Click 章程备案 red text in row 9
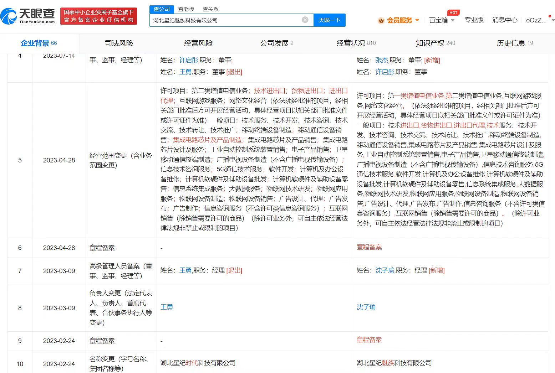The height and width of the screenshot is (373, 555). point(369,340)
